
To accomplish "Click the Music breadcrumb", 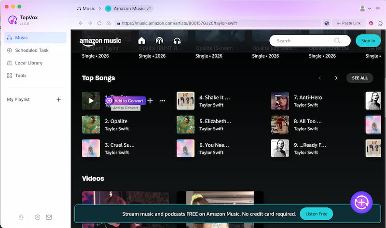I will click(x=86, y=9).
